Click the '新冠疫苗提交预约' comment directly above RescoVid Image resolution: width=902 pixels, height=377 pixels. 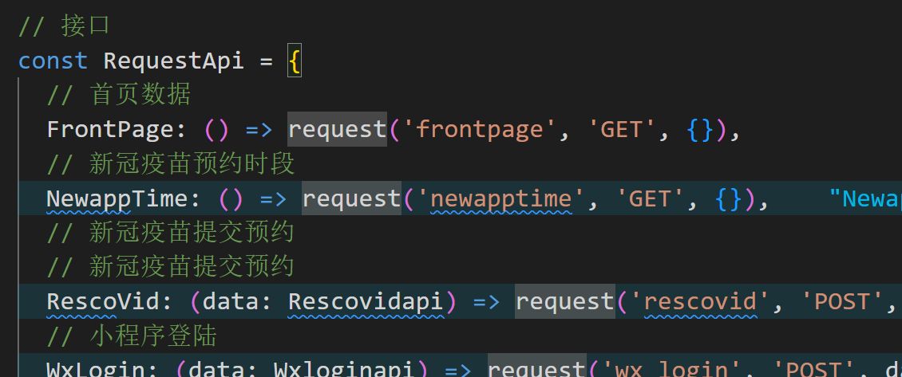pyautogui.click(x=171, y=268)
